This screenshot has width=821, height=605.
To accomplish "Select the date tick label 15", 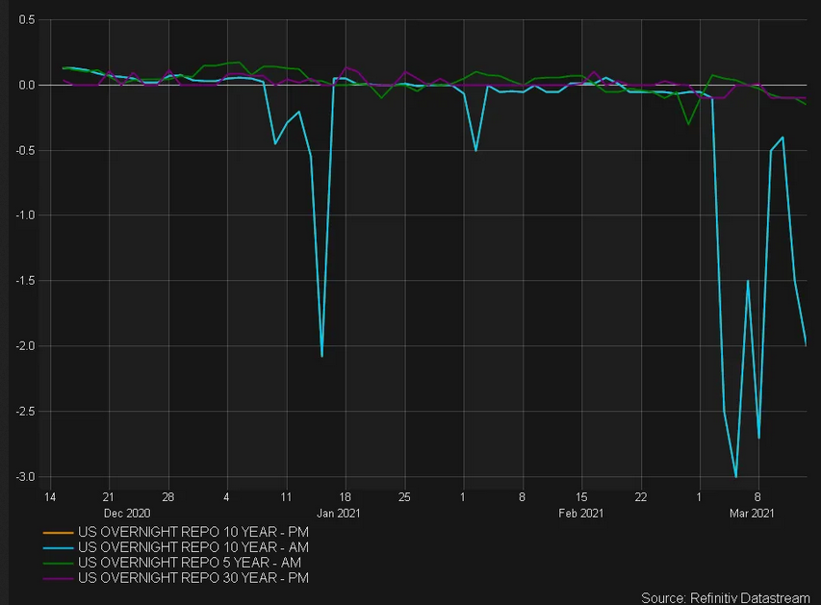I will point(581,497).
